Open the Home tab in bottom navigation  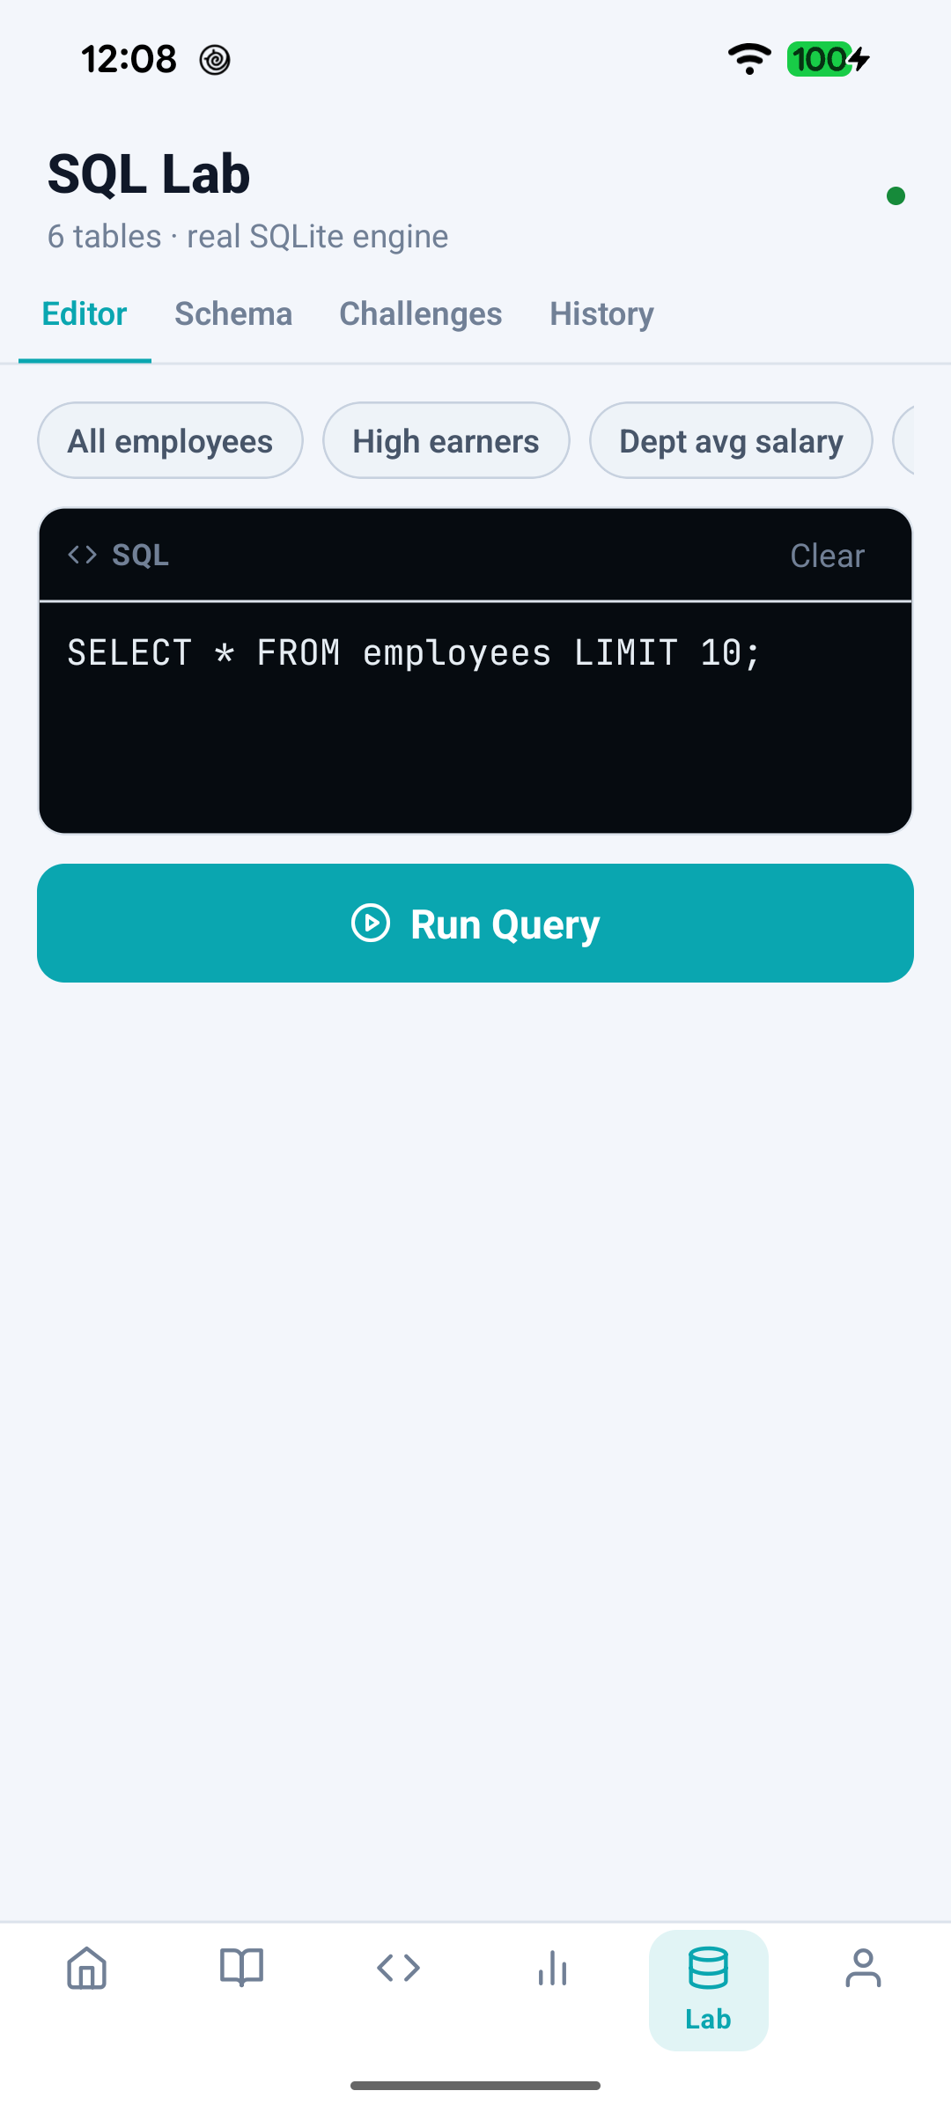(x=87, y=1968)
